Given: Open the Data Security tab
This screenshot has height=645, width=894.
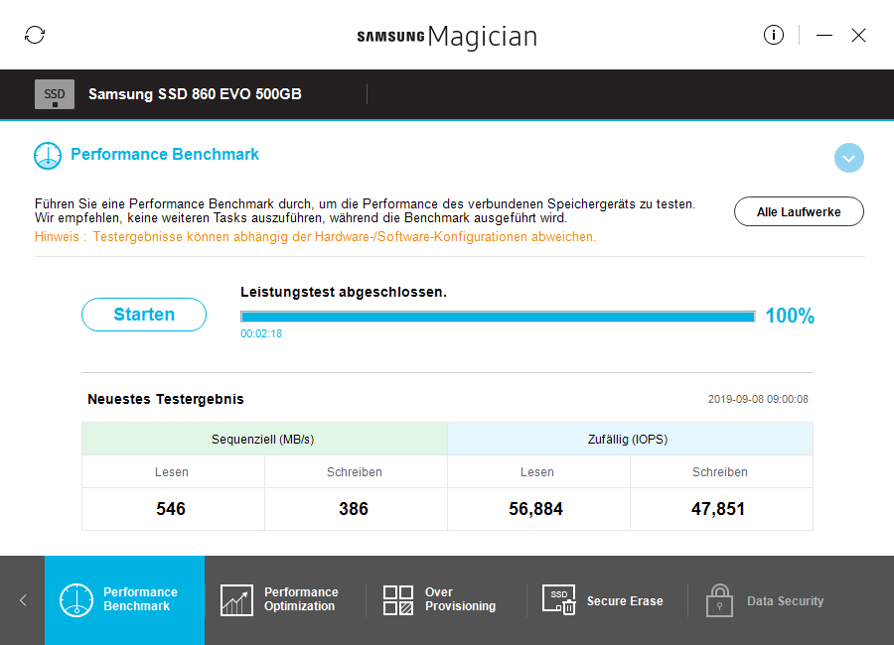Looking at the screenshot, I should click(785, 601).
